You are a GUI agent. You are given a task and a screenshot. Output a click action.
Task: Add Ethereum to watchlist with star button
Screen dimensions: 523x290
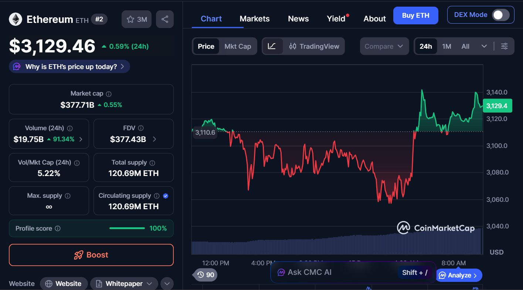(136, 19)
